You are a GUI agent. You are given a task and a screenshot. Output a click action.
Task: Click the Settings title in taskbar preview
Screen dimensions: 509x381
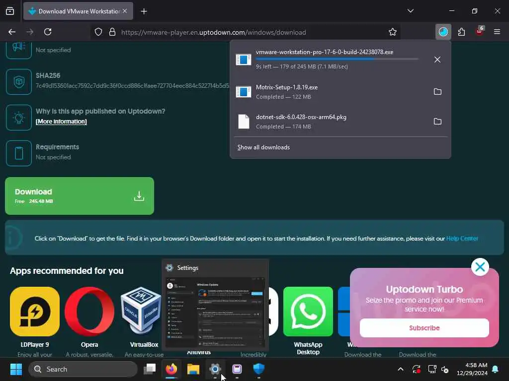[187, 268]
